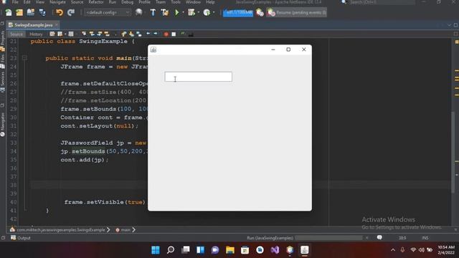Click Resume (pending events) button

click(296, 13)
